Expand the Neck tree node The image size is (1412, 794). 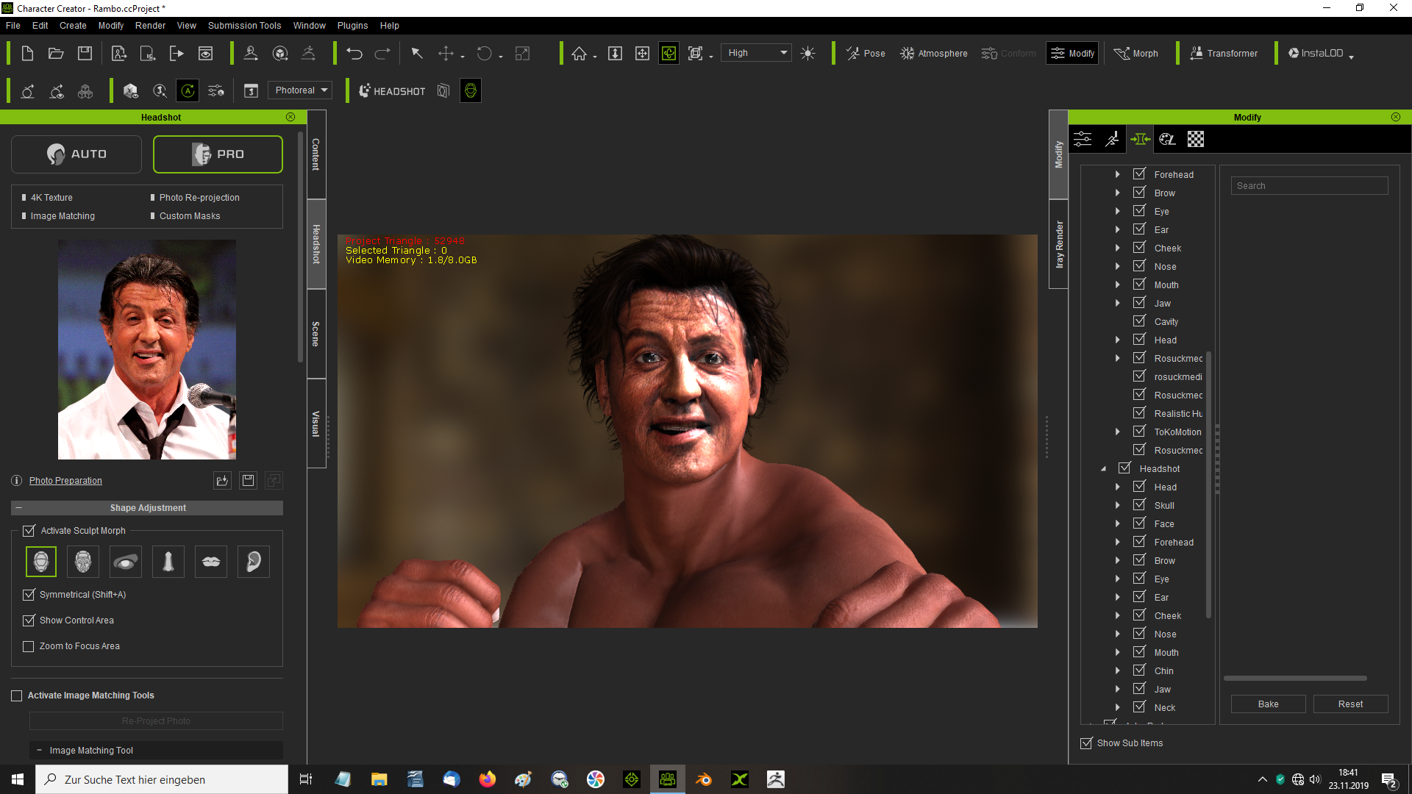1117,707
